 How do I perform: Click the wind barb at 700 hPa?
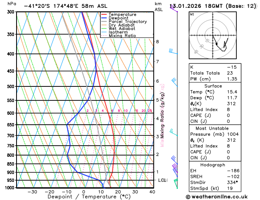[x=174, y=133]
